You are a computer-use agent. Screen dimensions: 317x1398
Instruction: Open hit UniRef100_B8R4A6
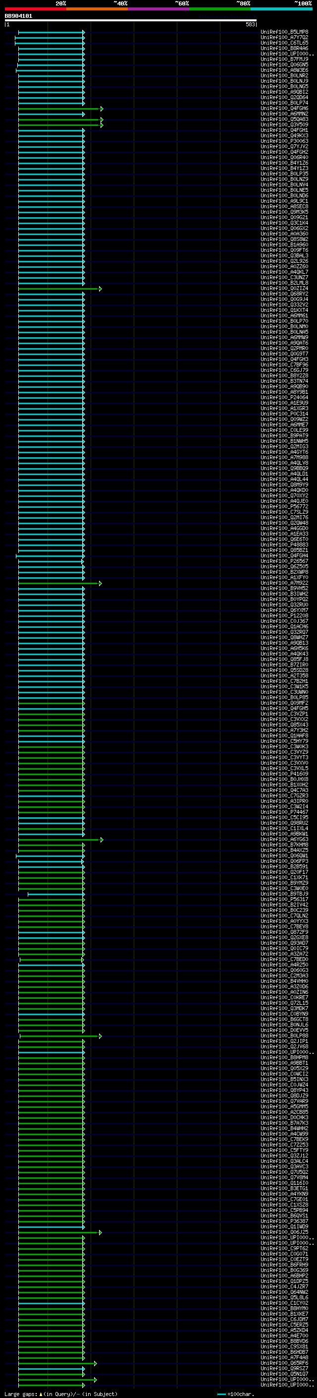coord(284,48)
